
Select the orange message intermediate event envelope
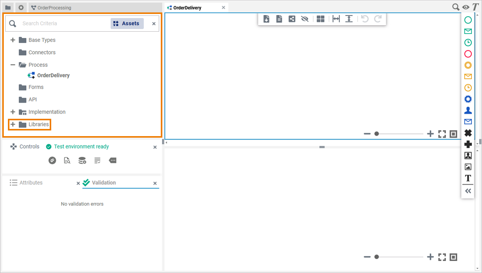tap(468, 77)
